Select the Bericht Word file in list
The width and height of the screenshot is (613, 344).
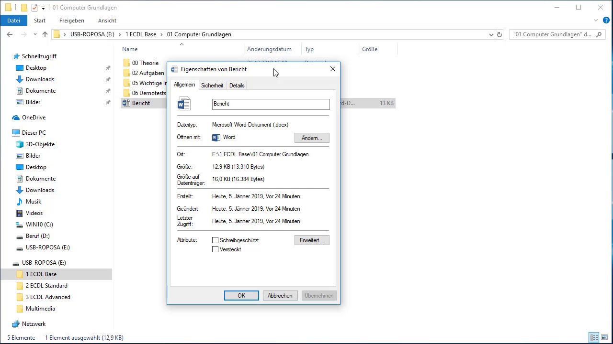pyautogui.click(x=141, y=103)
